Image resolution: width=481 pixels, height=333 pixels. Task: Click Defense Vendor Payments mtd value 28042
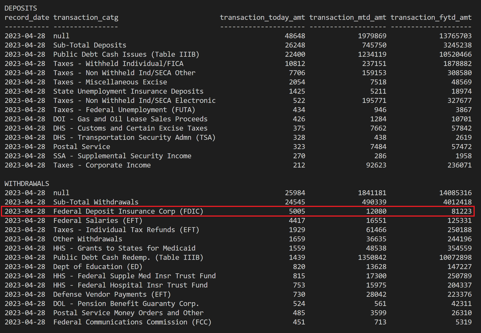(x=376, y=294)
